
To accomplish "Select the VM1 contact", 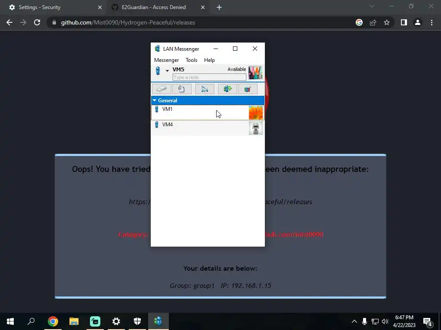I will click(208, 113).
